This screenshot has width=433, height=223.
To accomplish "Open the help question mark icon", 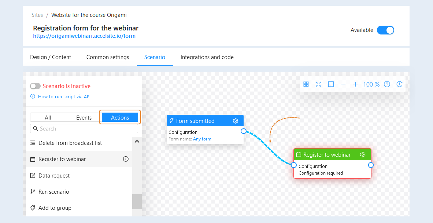I will click(387, 84).
